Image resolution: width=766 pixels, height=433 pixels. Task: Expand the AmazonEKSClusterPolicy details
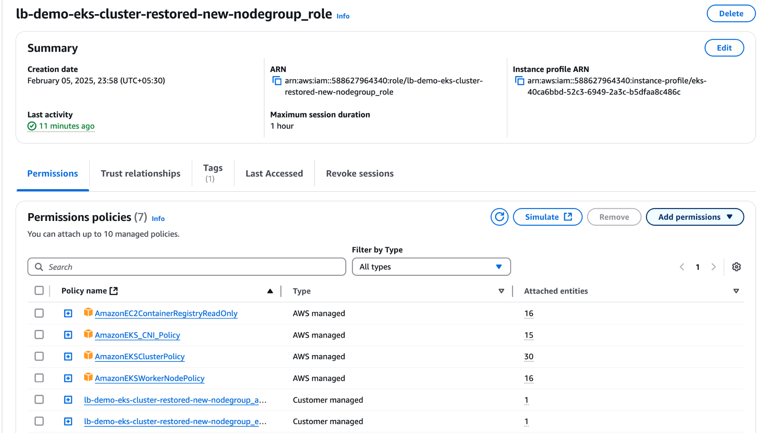68,357
